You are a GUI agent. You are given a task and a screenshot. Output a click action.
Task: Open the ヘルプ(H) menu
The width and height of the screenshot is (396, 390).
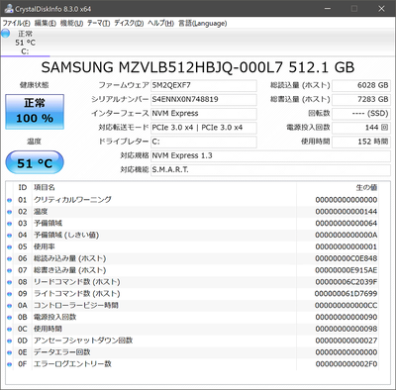click(x=160, y=24)
